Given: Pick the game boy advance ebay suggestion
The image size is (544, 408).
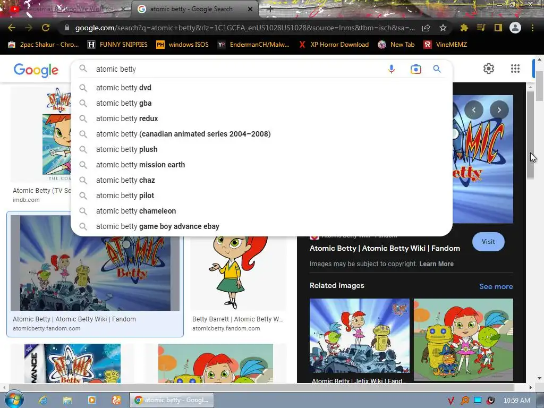Looking at the screenshot, I should point(261,226).
